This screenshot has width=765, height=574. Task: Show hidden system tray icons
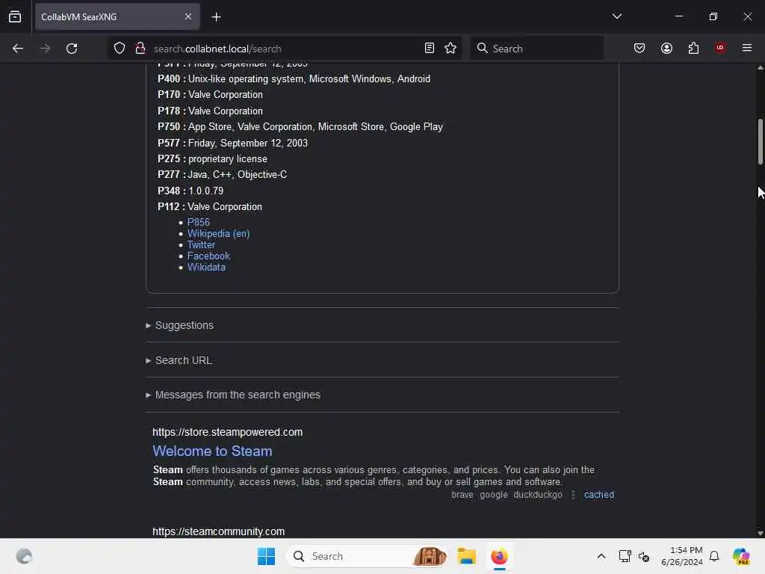pyautogui.click(x=601, y=556)
